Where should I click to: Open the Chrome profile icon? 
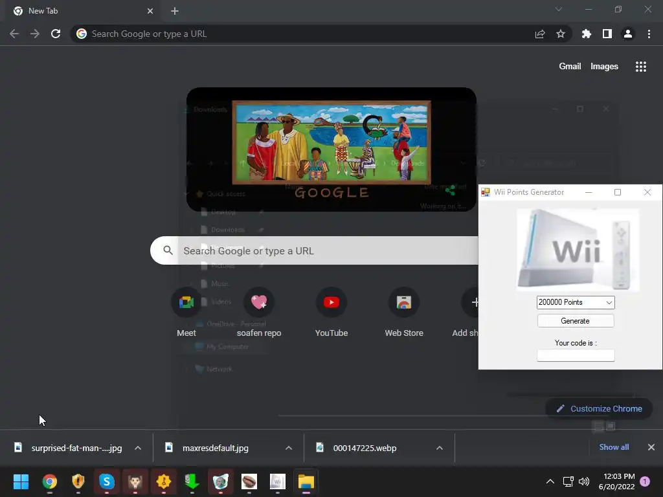628,34
